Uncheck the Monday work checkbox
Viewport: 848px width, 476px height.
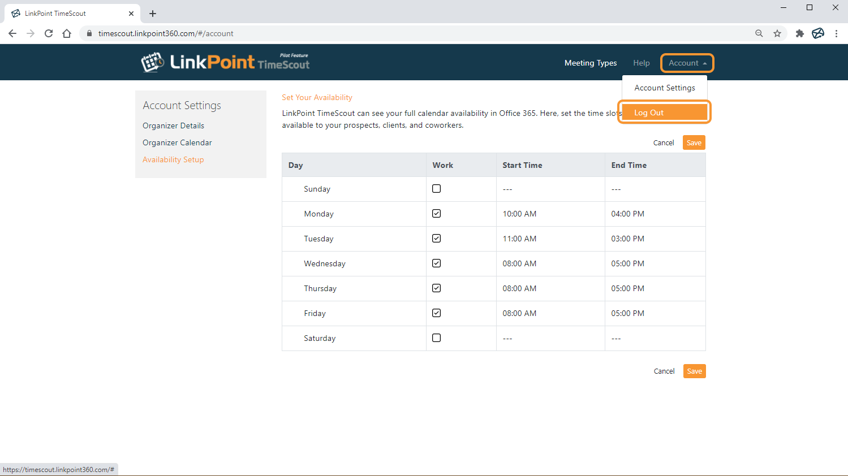436,214
